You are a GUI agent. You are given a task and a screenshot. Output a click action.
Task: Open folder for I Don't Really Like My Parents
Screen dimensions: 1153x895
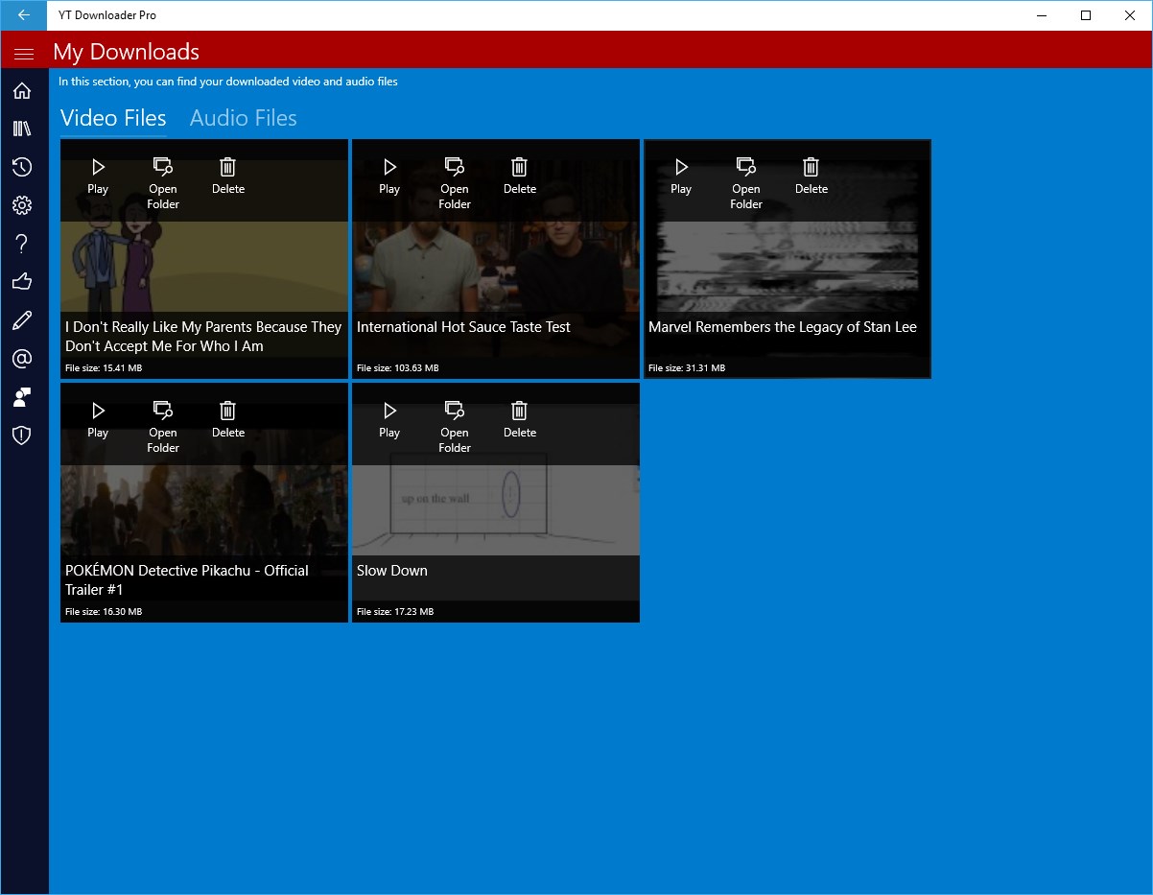click(163, 183)
